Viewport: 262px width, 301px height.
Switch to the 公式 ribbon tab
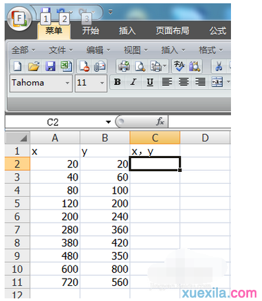[x=218, y=30]
